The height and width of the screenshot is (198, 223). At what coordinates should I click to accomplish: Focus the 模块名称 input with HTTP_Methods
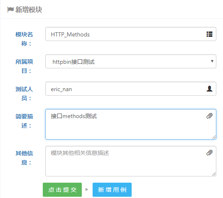click(x=131, y=34)
